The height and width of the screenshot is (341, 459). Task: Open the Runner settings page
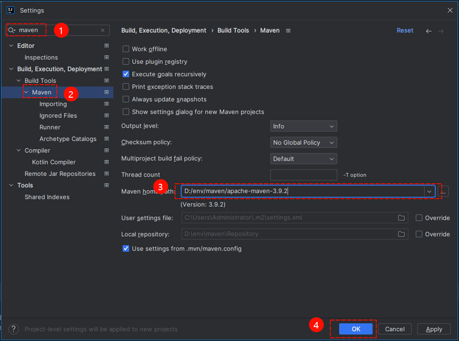point(50,127)
